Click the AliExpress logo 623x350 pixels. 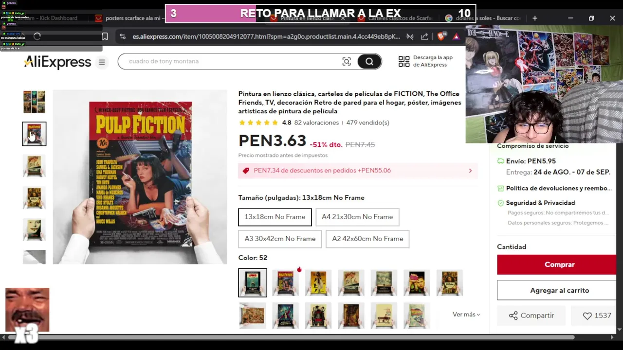click(57, 62)
